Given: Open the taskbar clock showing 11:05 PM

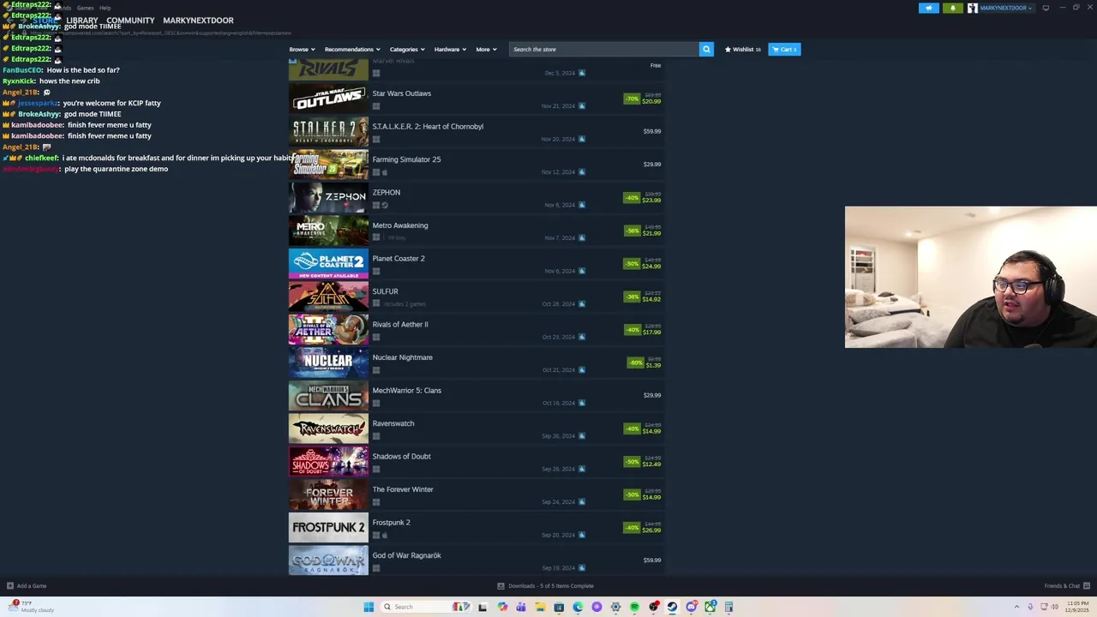Looking at the screenshot, I should 1076,607.
